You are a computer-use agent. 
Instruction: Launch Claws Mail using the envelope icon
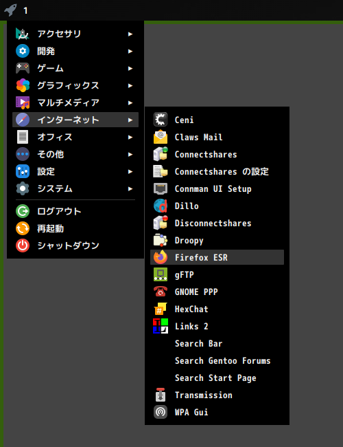coord(161,137)
